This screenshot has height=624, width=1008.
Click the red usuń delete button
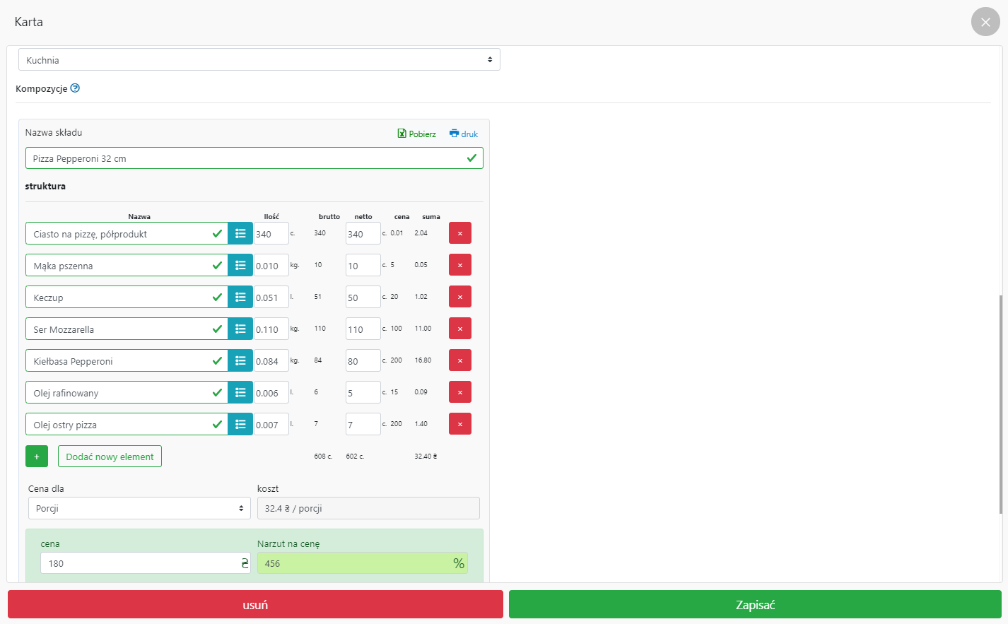click(255, 605)
